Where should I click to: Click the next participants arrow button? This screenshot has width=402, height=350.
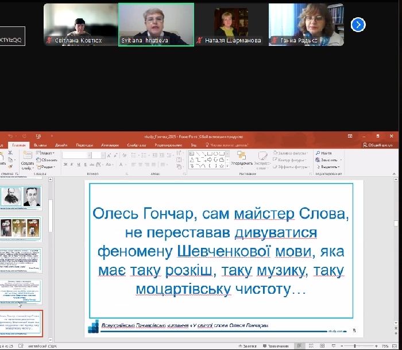(358, 25)
